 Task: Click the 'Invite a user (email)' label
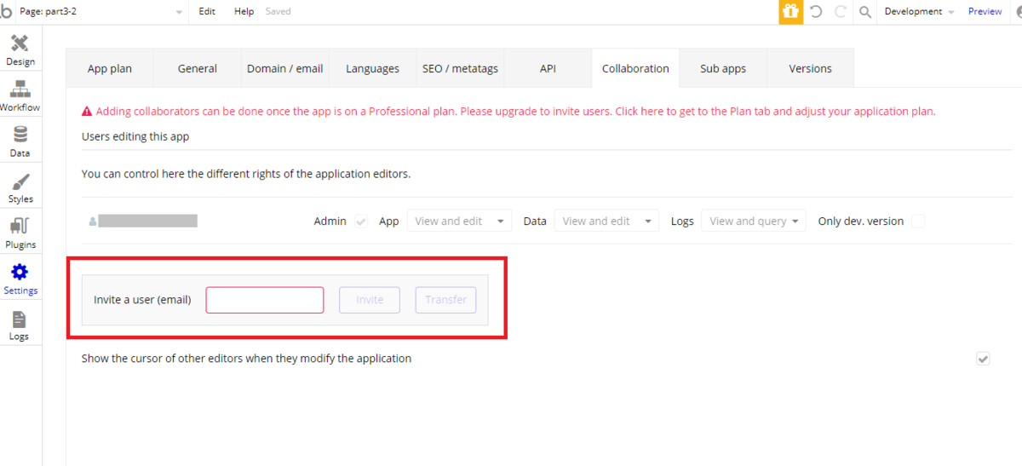[x=142, y=300]
